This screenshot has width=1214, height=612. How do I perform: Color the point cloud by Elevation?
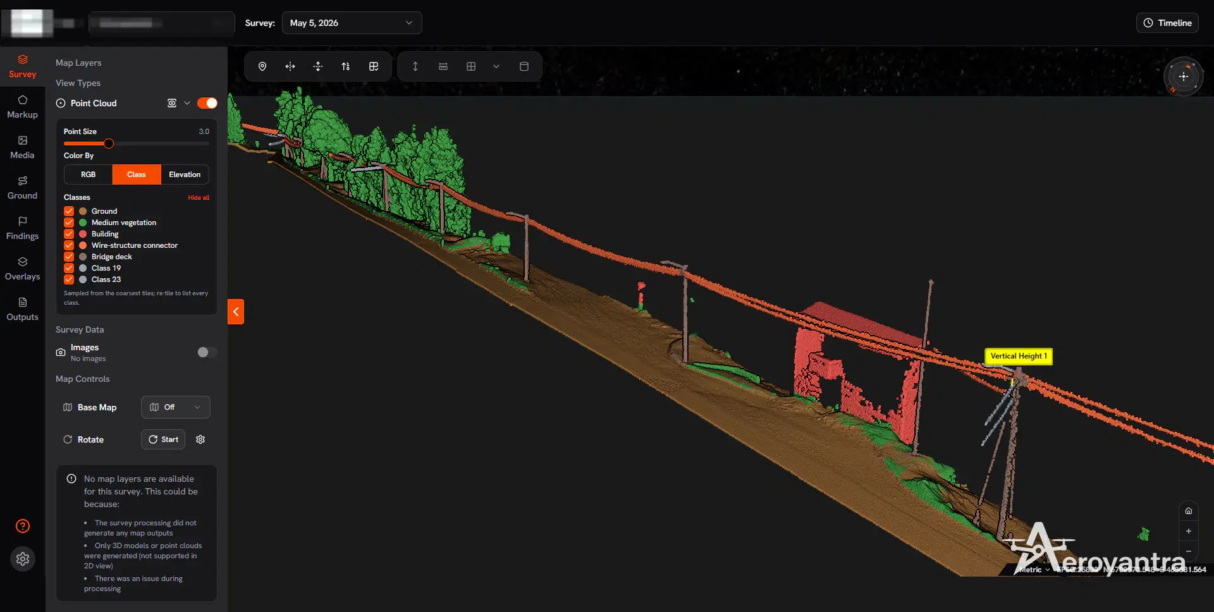[x=185, y=174]
